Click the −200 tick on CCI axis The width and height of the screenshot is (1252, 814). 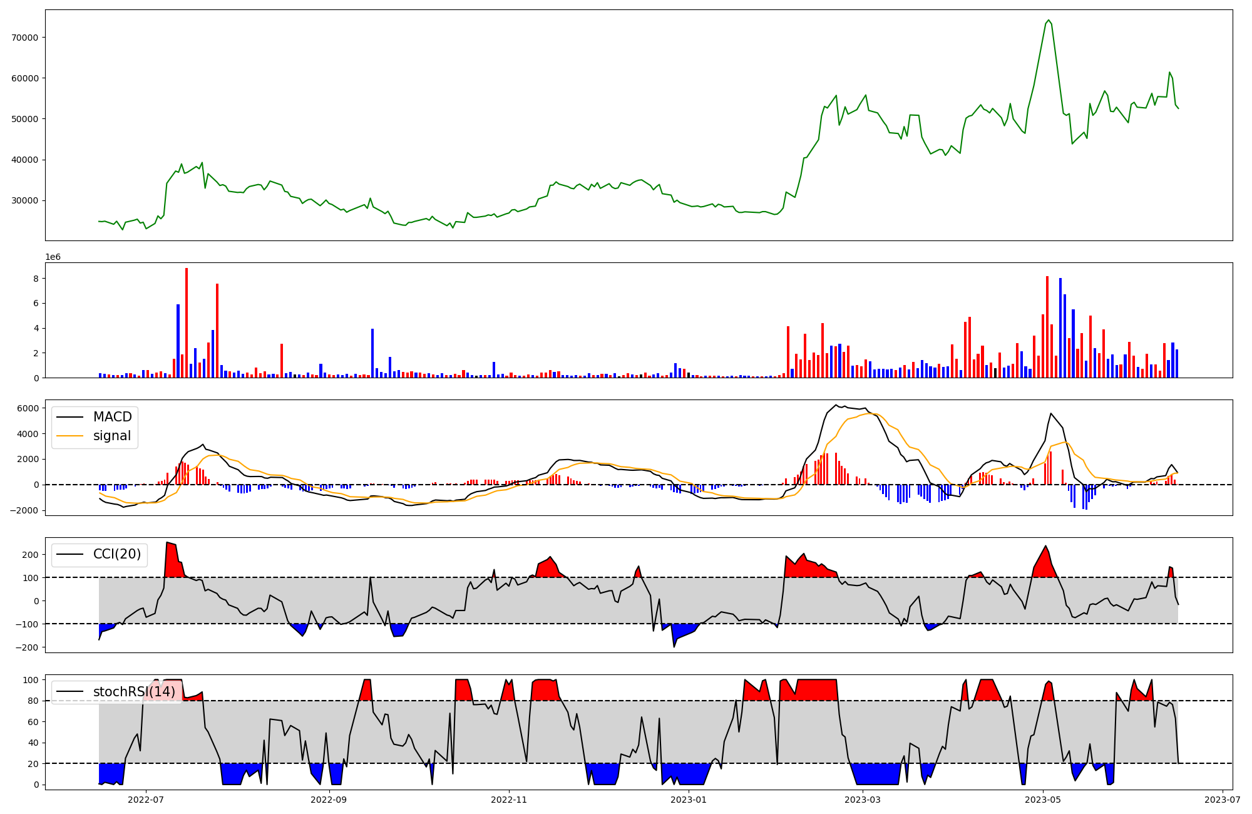point(28,647)
